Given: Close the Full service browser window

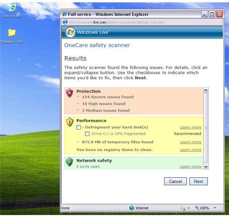Looking at the screenshot, I should 219,14.
